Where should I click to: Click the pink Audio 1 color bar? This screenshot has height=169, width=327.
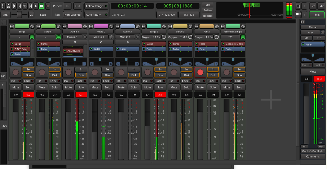tap(75, 26)
